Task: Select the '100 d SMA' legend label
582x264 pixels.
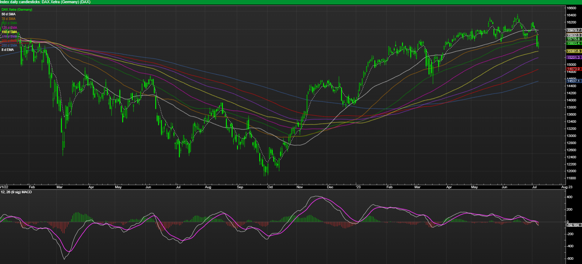Action: 9,23
